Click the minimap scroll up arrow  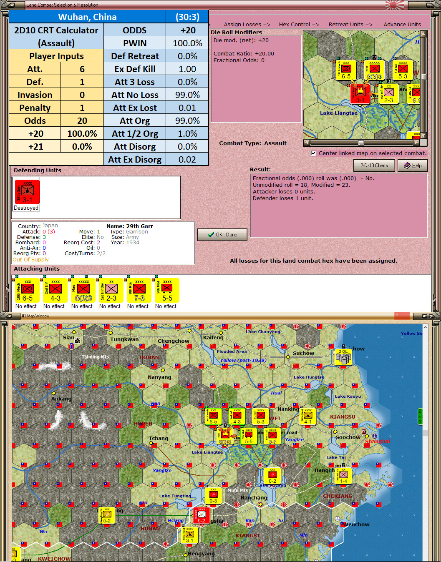pyautogui.click(x=423, y=33)
